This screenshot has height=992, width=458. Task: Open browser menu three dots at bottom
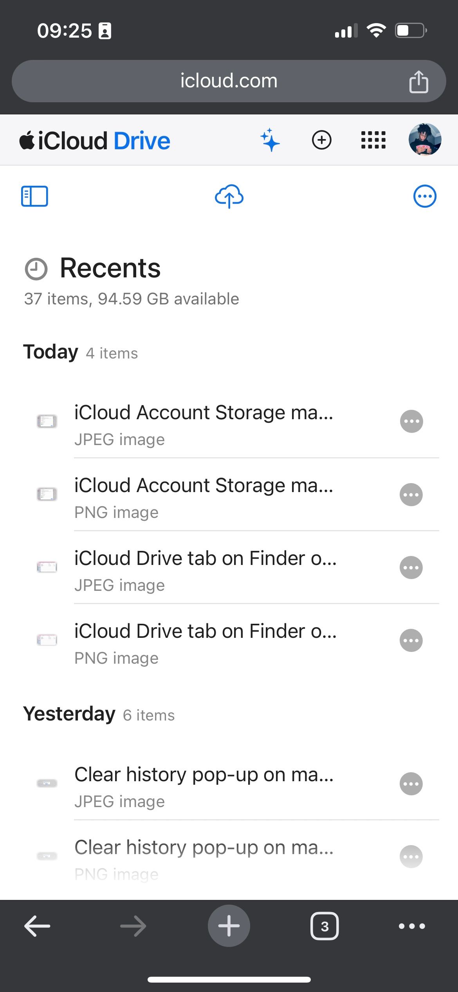coord(411,926)
